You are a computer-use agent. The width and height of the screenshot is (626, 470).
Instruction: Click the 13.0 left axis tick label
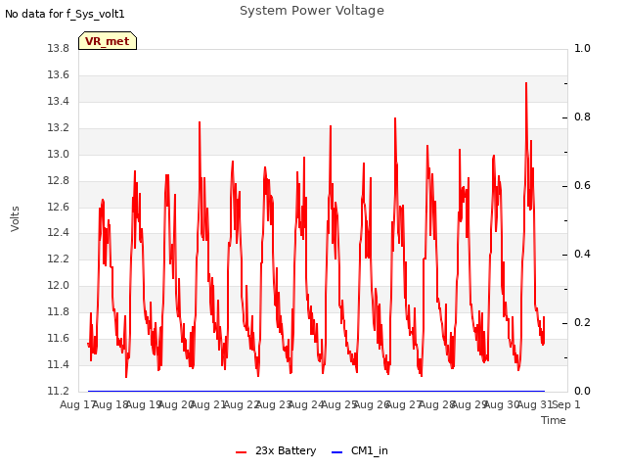pyautogui.click(x=59, y=154)
